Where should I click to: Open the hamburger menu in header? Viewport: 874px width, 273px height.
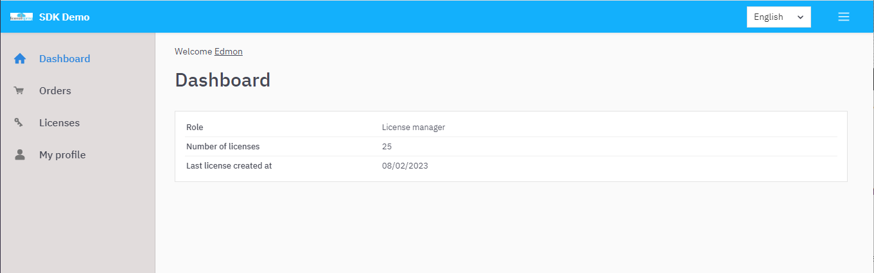tap(844, 17)
